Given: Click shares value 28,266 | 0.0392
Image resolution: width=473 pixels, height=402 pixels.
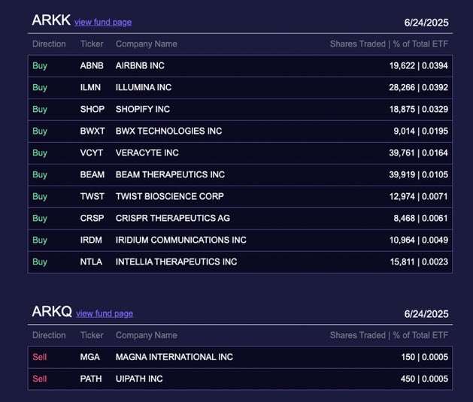Looking at the screenshot, I should [419, 87].
